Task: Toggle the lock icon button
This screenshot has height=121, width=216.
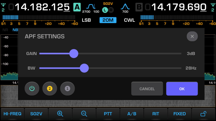Action: [x=204, y=114]
